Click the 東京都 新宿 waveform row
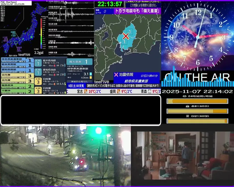Image resolution: width=234 pixels, height=187 pixels. coord(71,31)
